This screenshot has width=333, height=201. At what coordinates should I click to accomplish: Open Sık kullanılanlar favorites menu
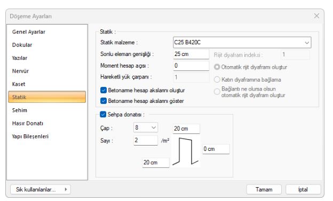click(41, 189)
